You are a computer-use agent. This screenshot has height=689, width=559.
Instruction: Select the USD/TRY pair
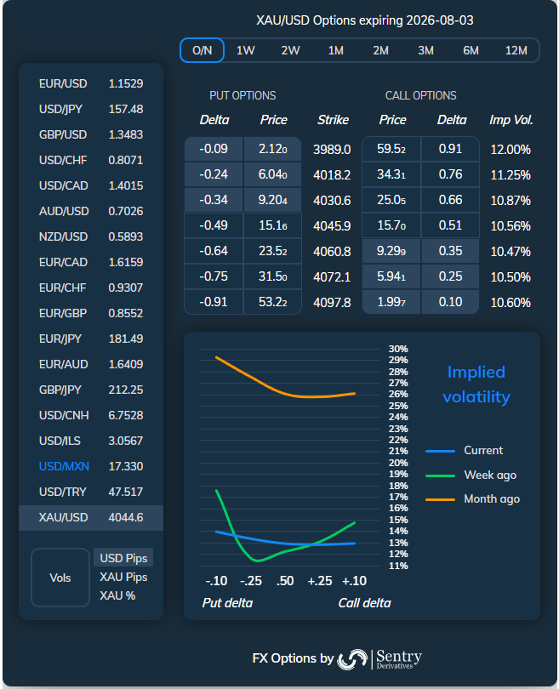91,492
